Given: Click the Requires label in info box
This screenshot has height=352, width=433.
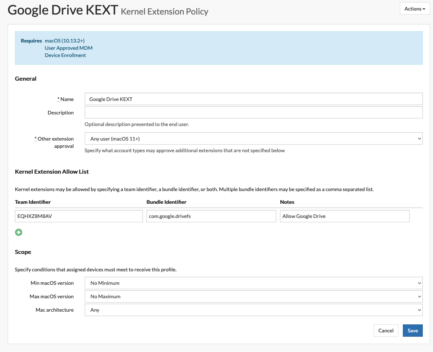Looking at the screenshot, I should (31, 41).
